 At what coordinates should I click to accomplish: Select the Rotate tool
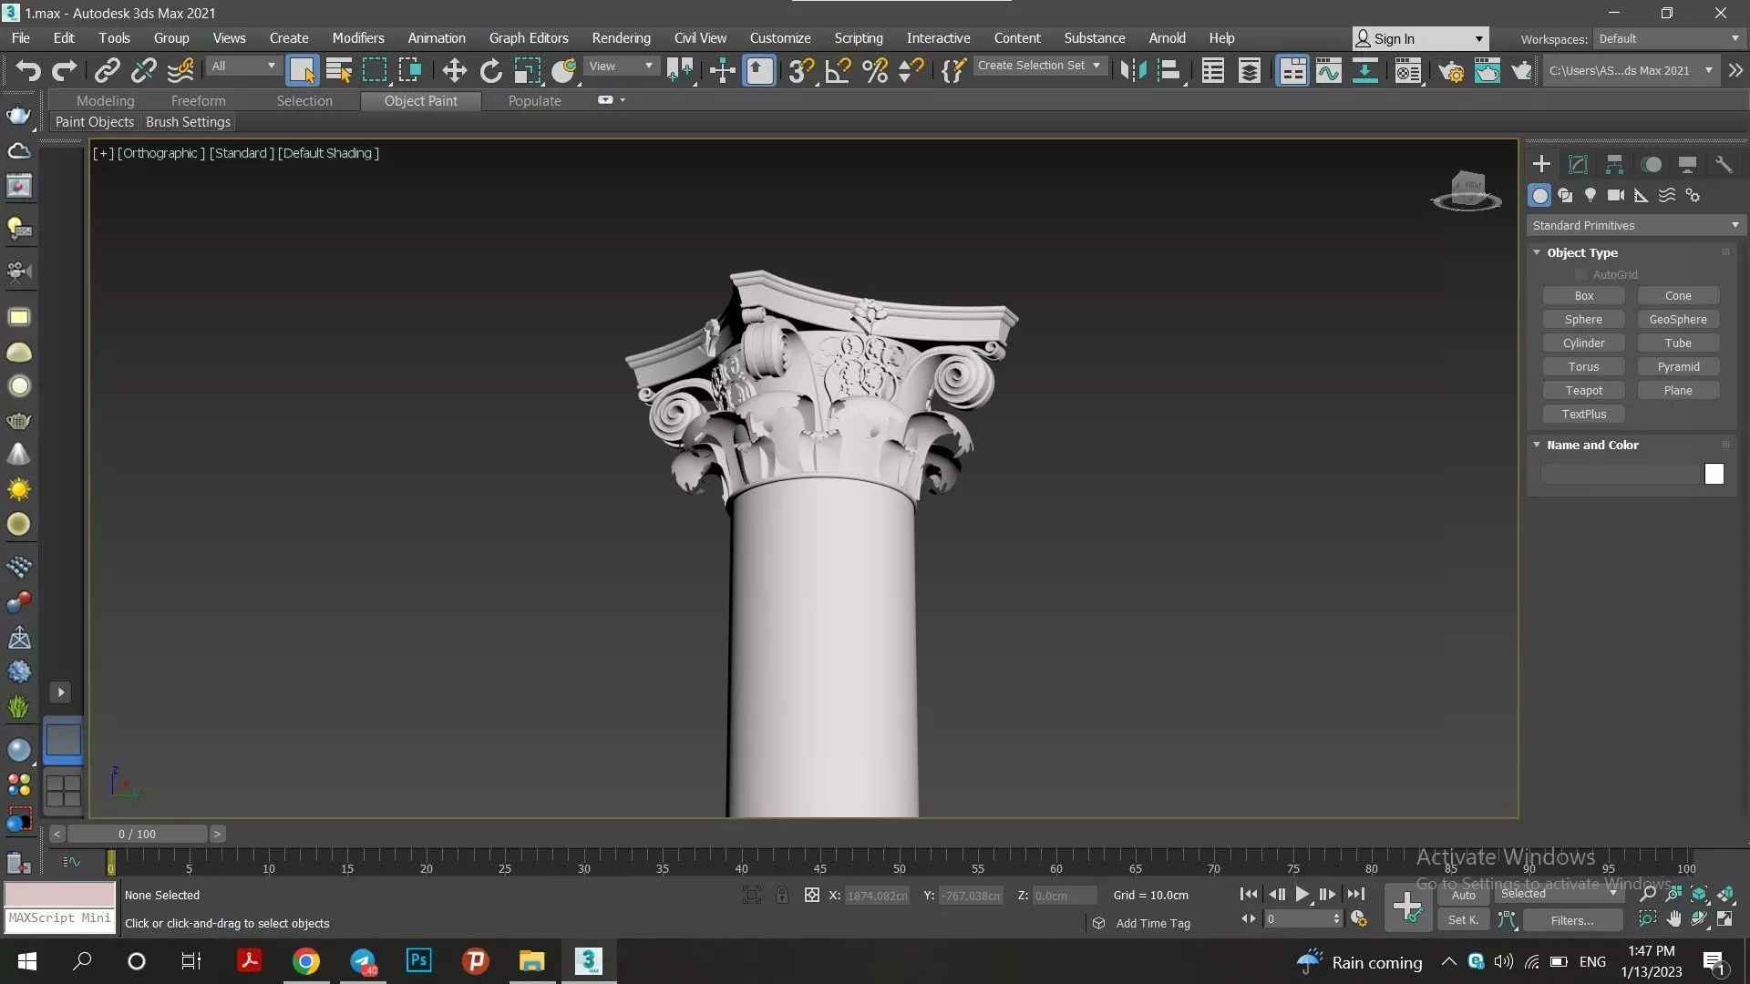[490, 70]
